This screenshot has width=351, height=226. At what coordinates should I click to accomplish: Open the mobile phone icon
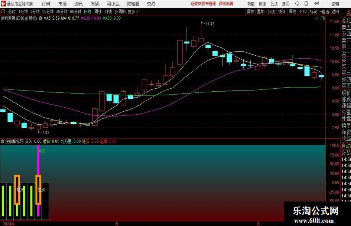click(306, 4)
